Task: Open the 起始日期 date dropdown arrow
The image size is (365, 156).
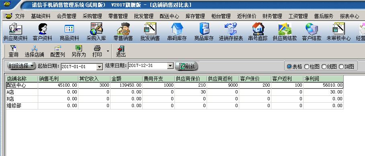Action: [100, 67]
